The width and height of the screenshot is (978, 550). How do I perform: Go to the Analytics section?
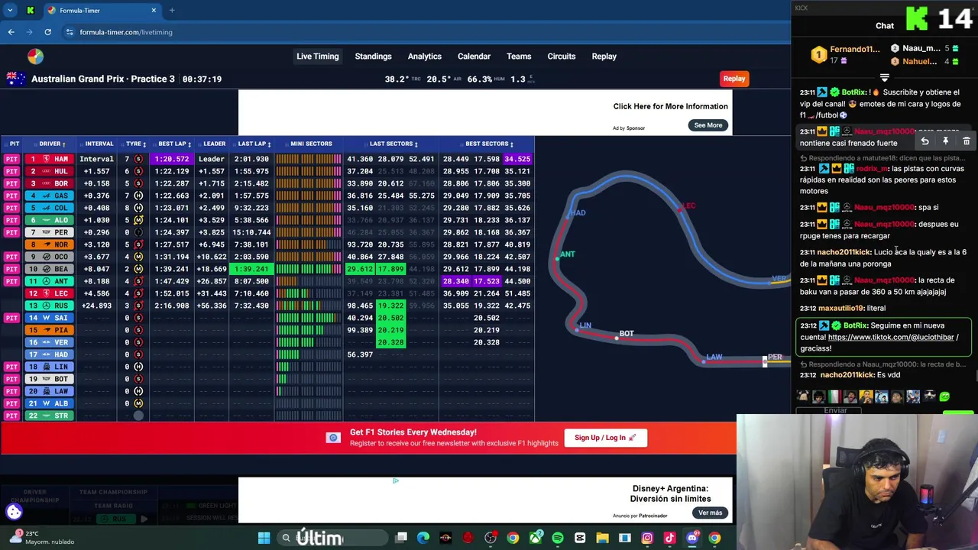point(424,57)
